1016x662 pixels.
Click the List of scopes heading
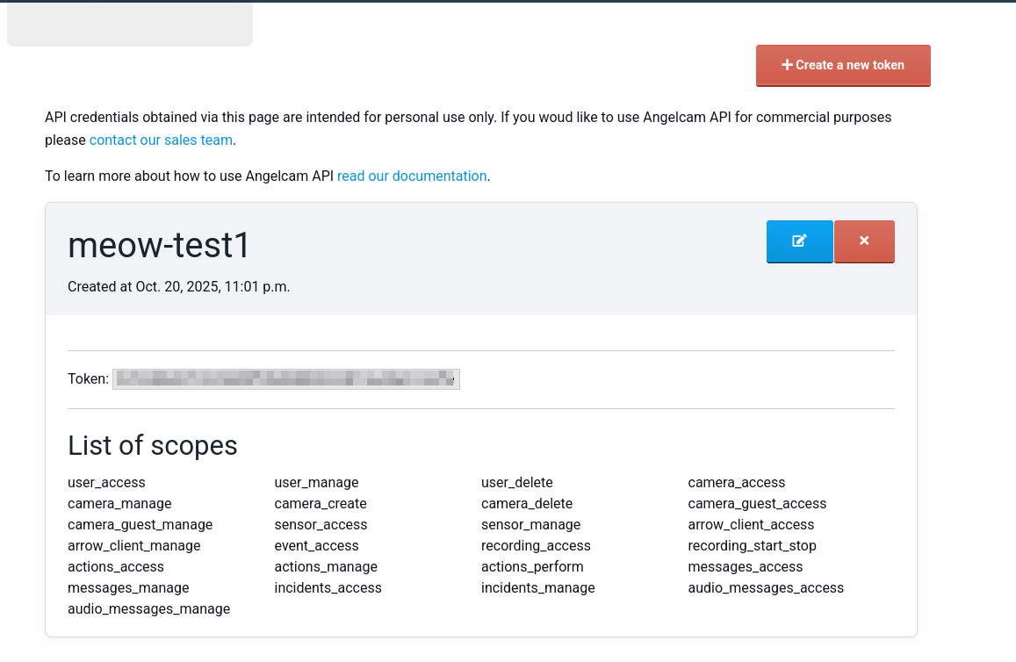tap(153, 445)
